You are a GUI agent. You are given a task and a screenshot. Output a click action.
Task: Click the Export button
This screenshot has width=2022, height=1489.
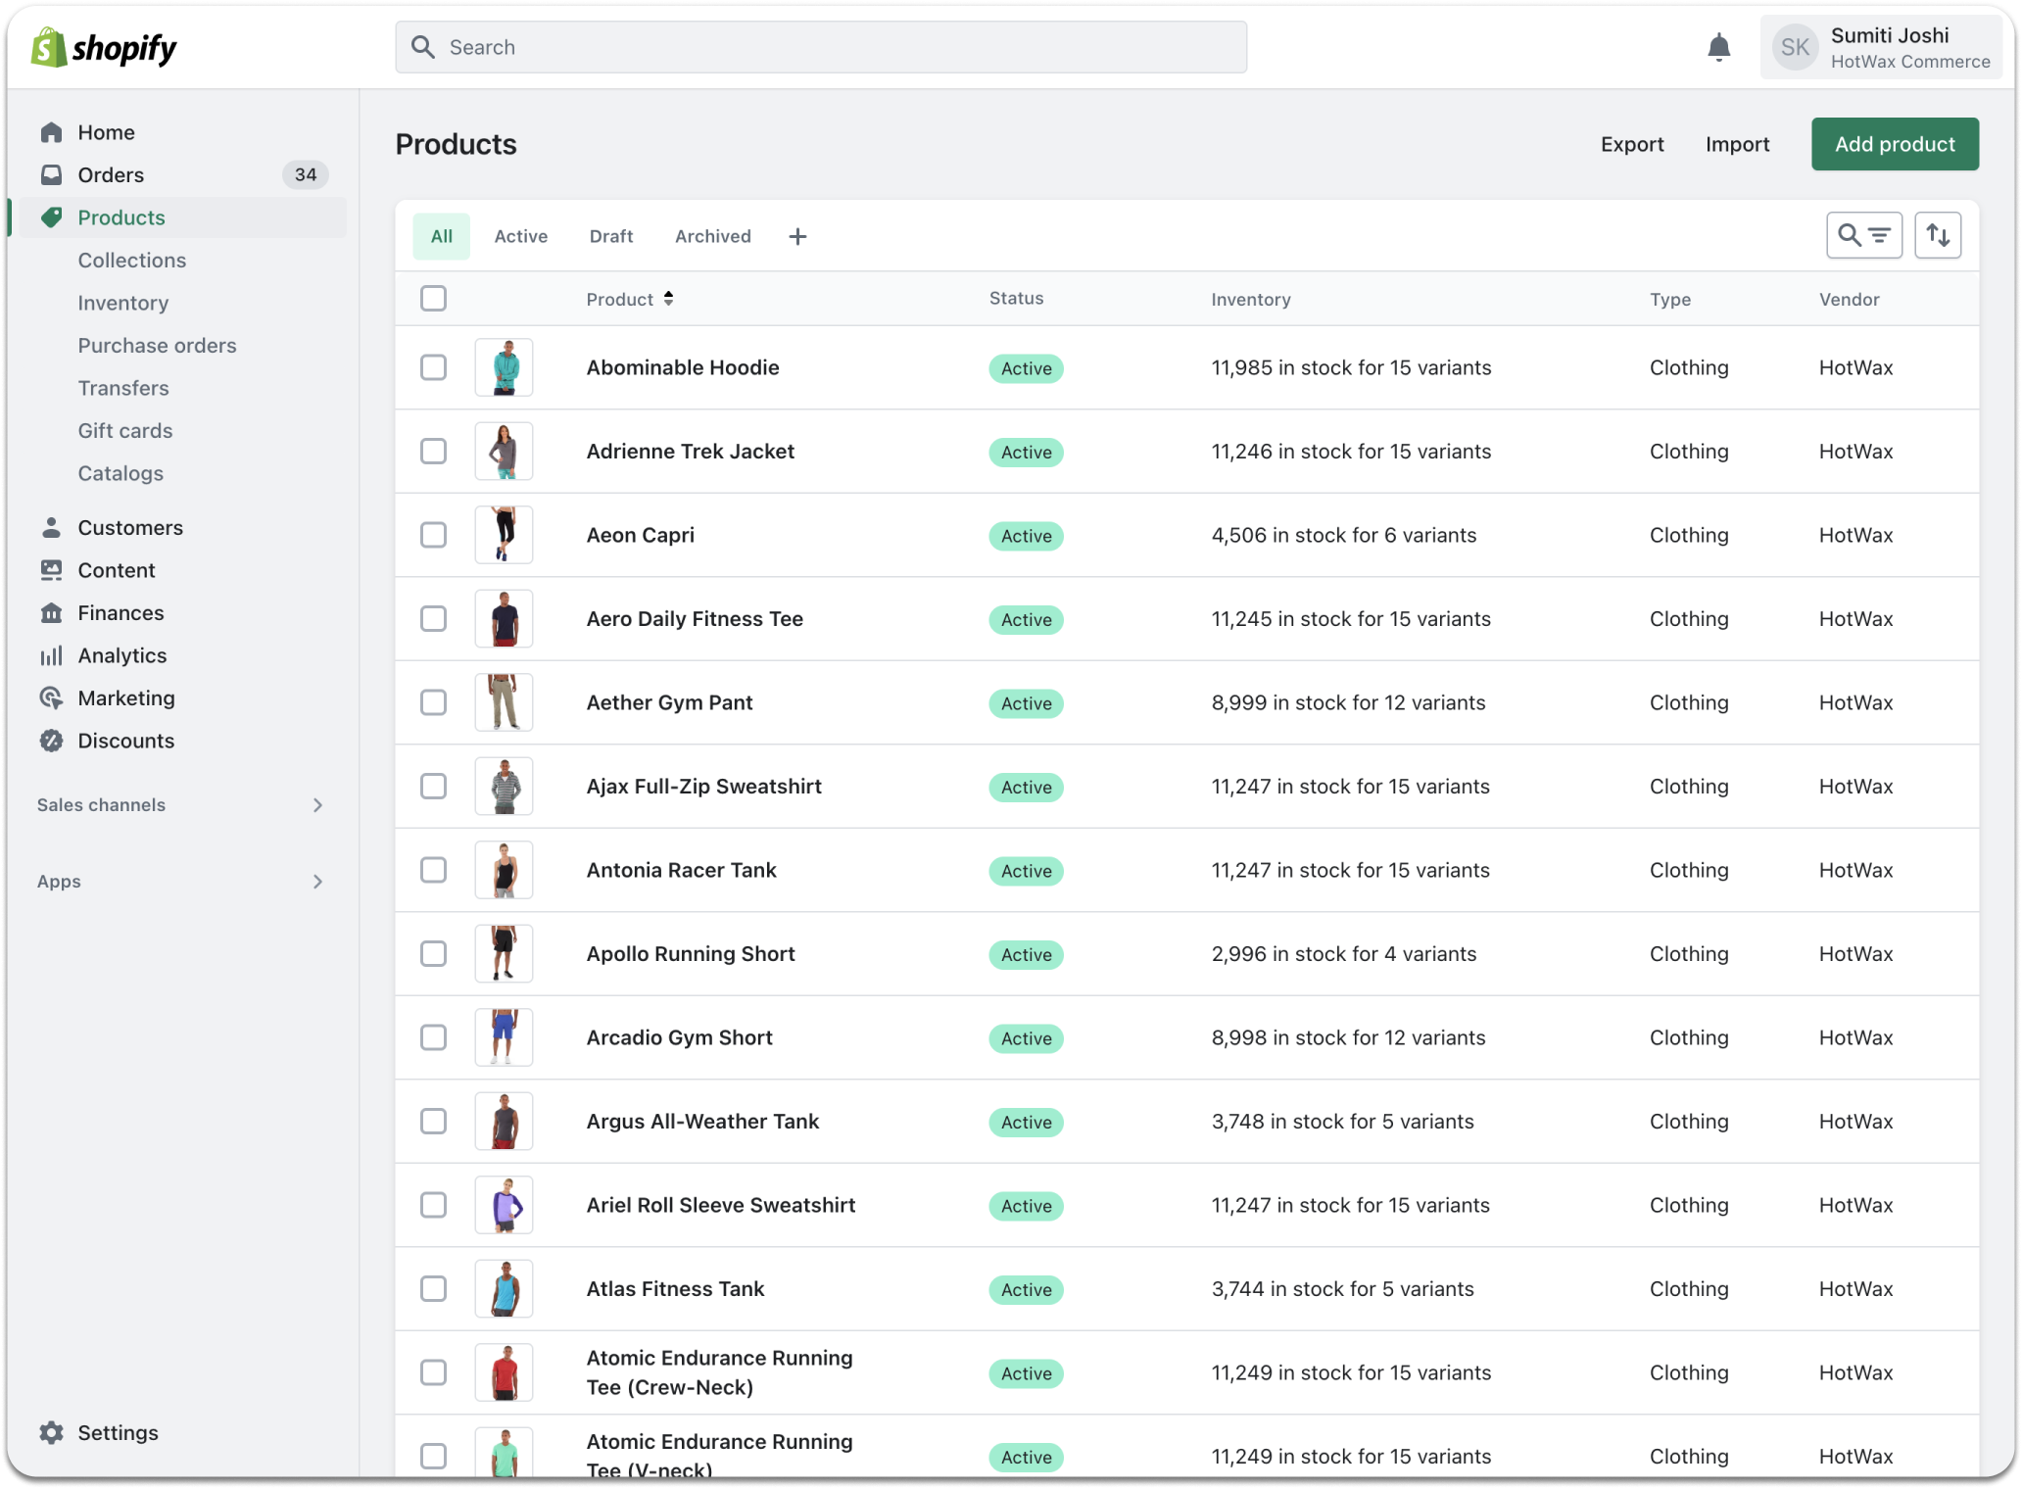tap(1632, 144)
